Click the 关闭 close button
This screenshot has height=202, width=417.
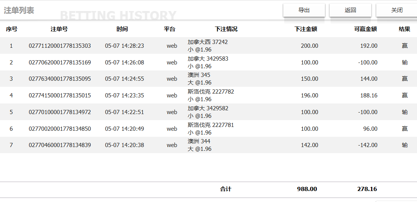[397, 10]
